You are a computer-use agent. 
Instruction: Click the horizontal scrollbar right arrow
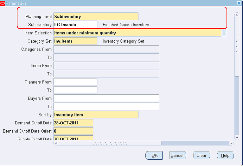[x=231, y=143]
